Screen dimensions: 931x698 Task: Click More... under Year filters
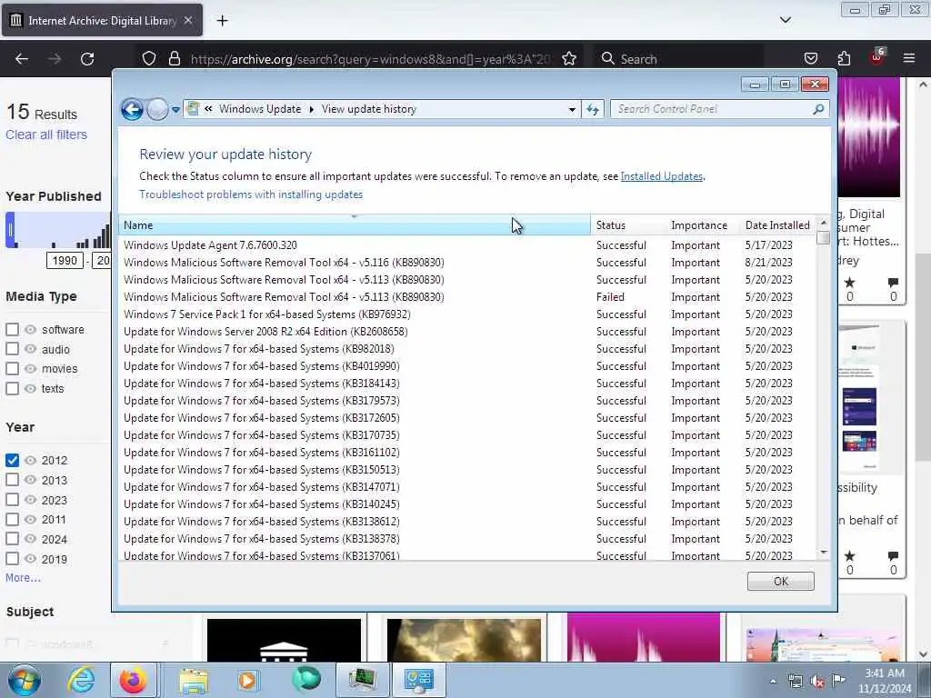tap(23, 577)
